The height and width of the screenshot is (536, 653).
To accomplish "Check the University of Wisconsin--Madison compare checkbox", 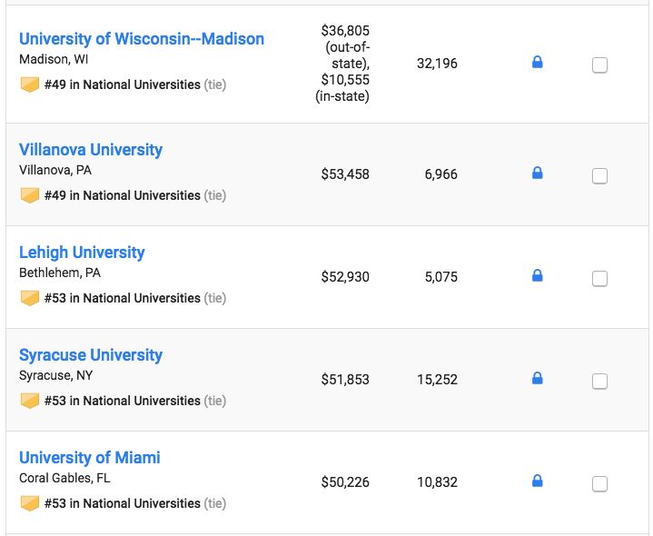I will [599, 65].
